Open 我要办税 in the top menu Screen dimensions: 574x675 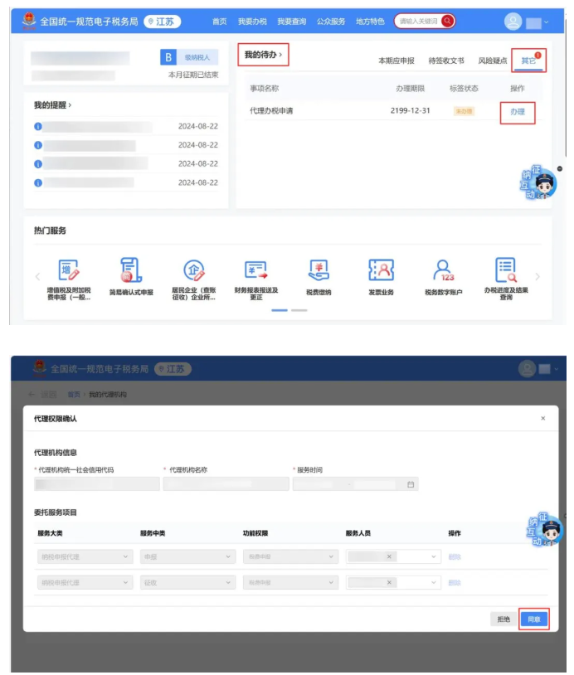pyautogui.click(x=251, y=22)
